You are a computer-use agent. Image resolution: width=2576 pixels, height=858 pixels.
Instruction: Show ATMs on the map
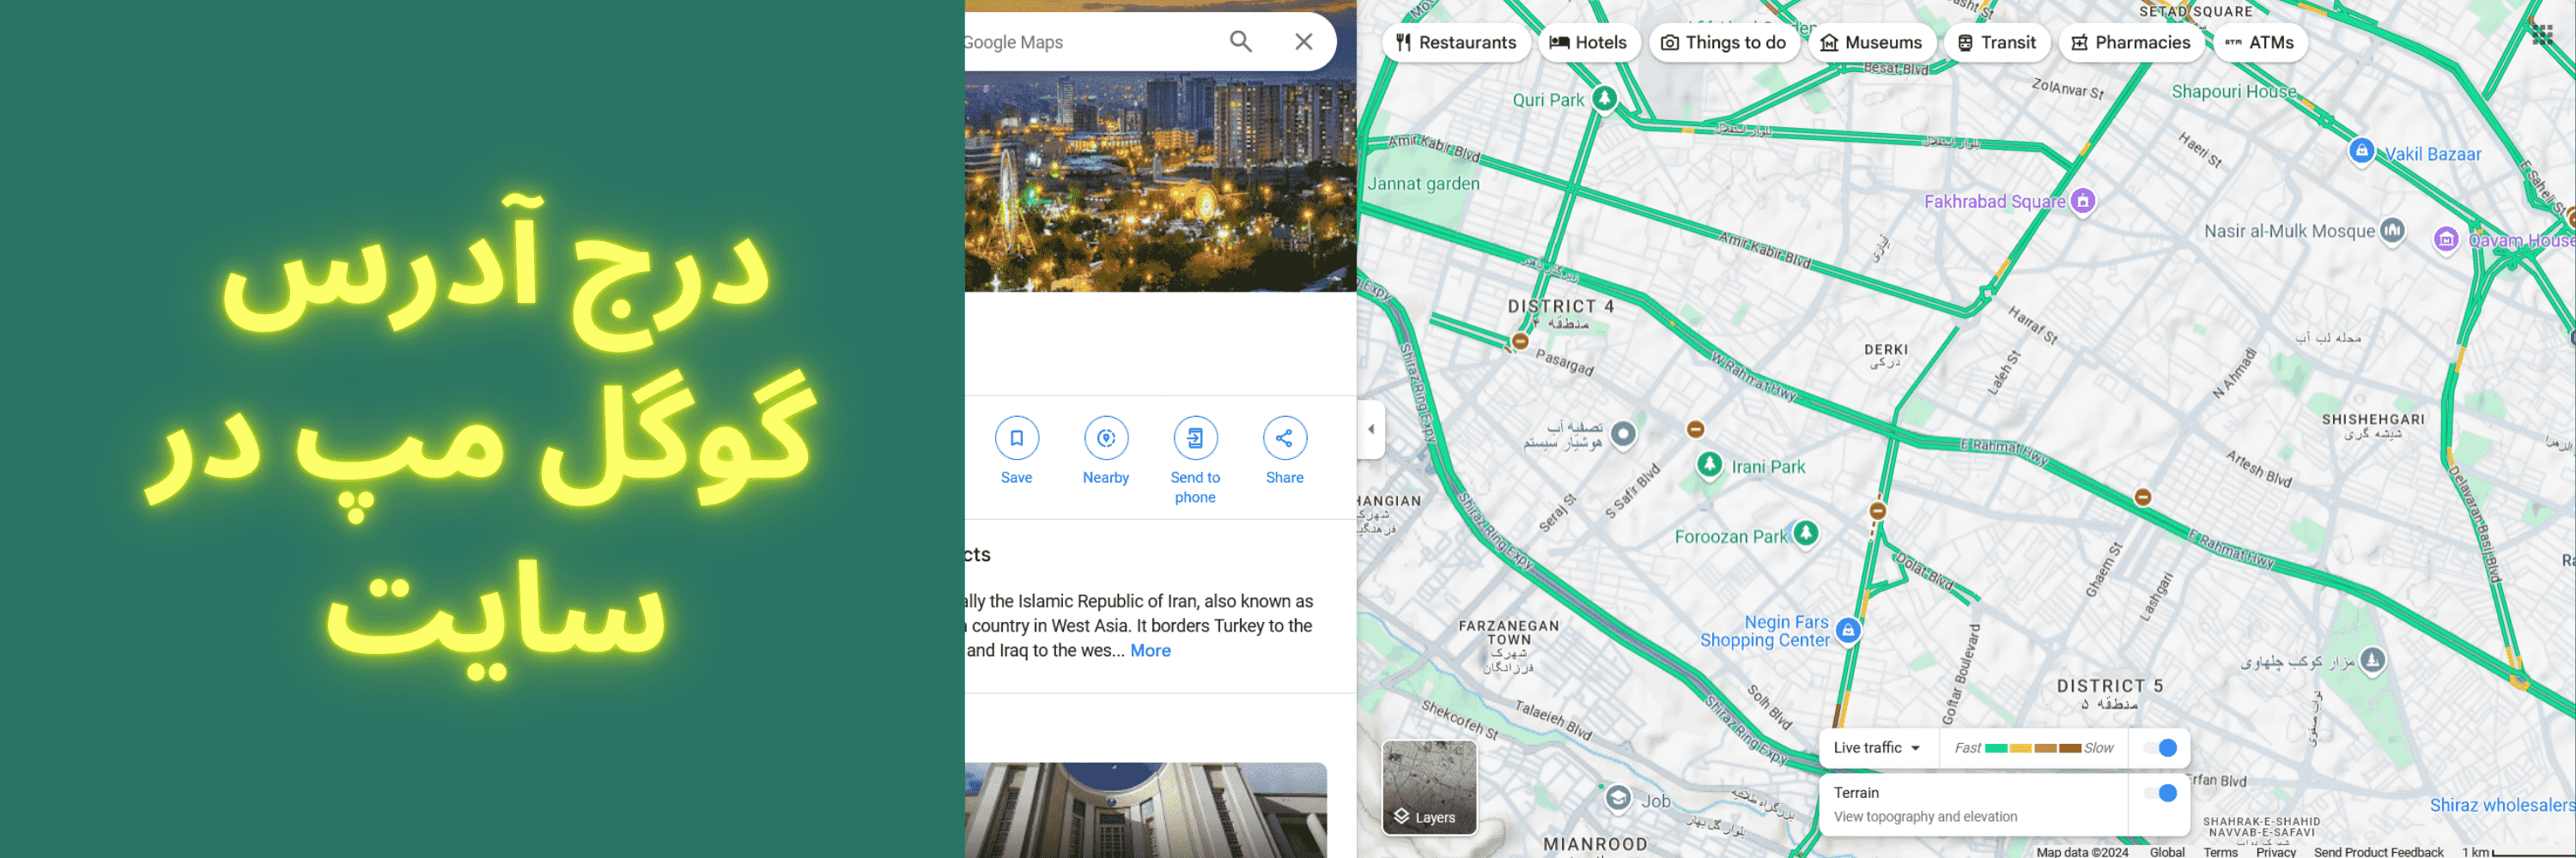[2260, 42]
